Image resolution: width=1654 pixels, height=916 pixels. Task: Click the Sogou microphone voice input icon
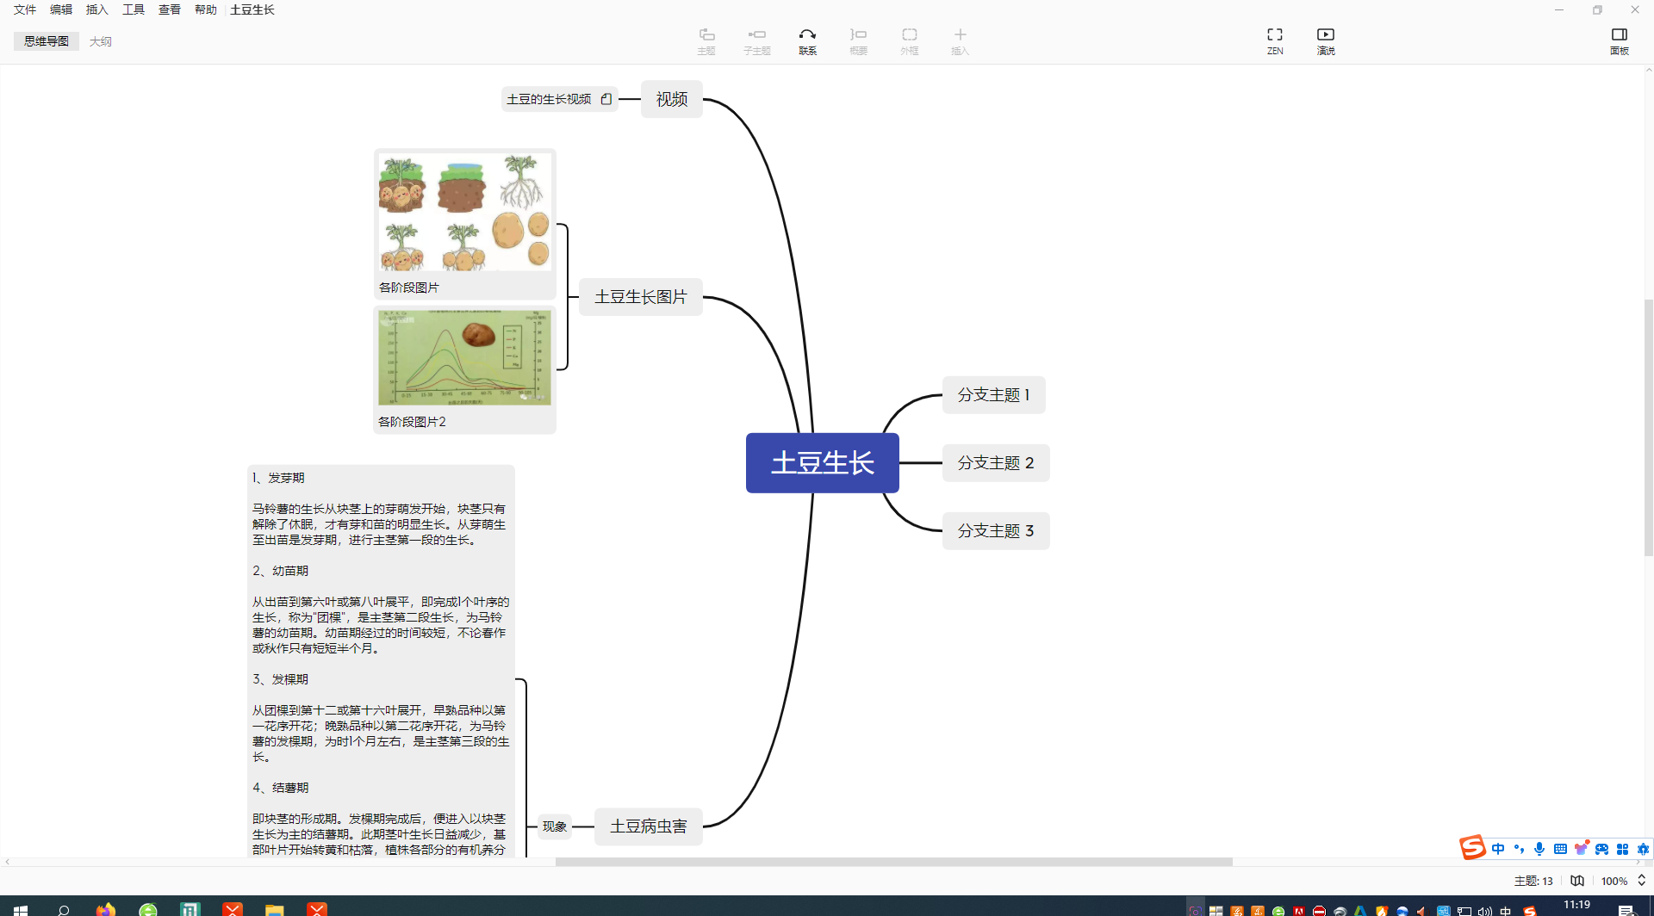[x=1539, y=849]
